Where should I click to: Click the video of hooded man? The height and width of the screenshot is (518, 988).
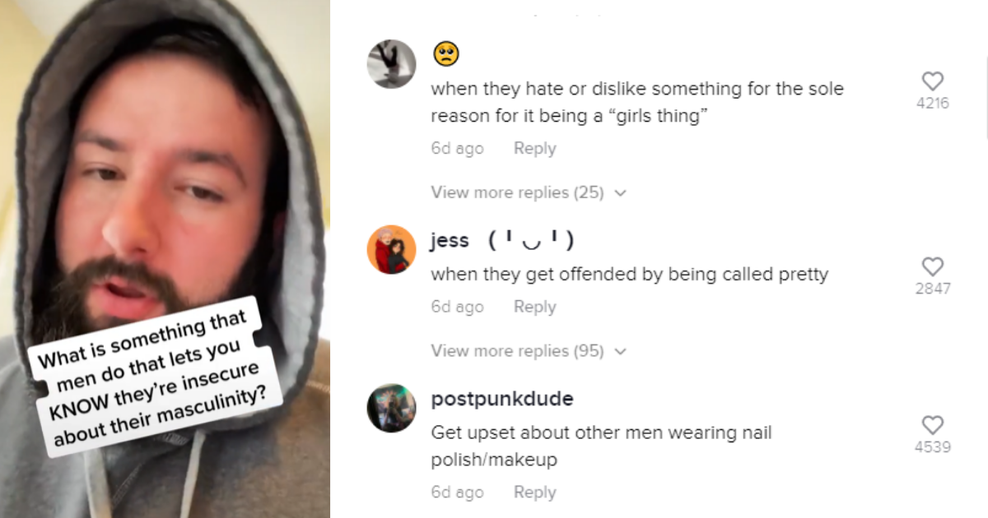point(165,164)
